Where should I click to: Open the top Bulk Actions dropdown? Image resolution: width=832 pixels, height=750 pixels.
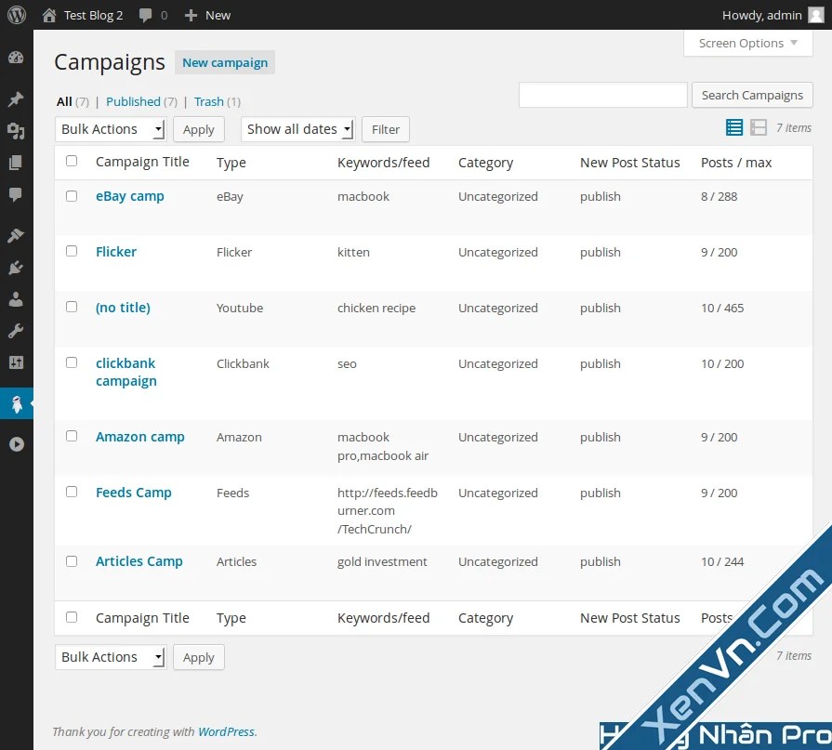coord(111,129)
